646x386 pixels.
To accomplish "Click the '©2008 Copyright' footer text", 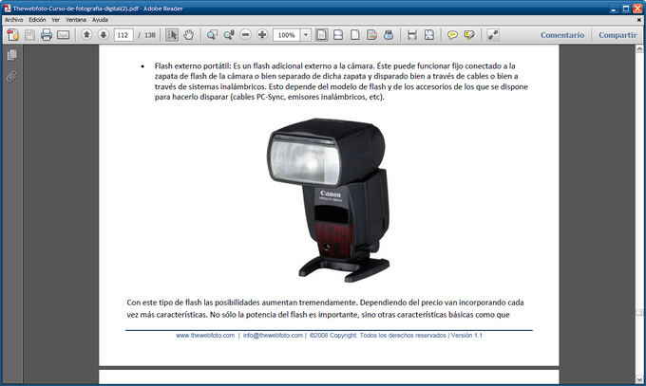I will click(x=332, y=336).
